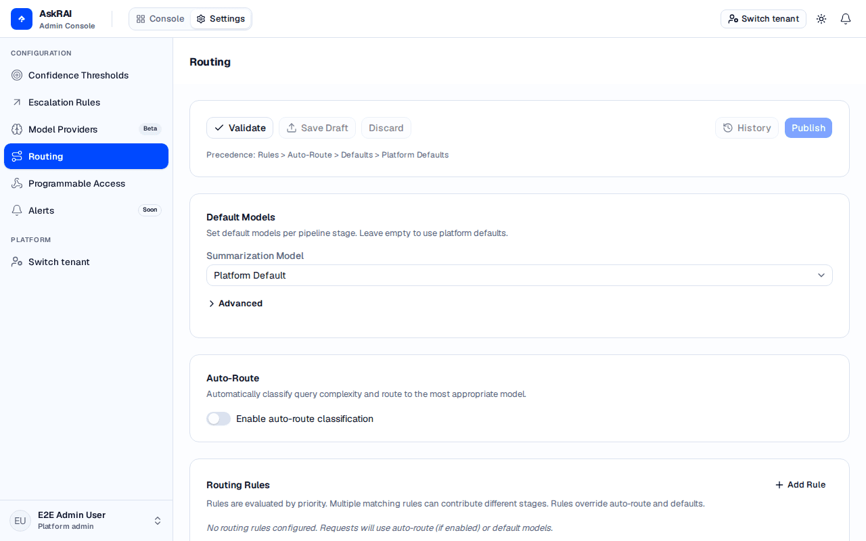866x541 pixels.
Task: Switch to the Settings tab
Action: (x=221, y=19)
